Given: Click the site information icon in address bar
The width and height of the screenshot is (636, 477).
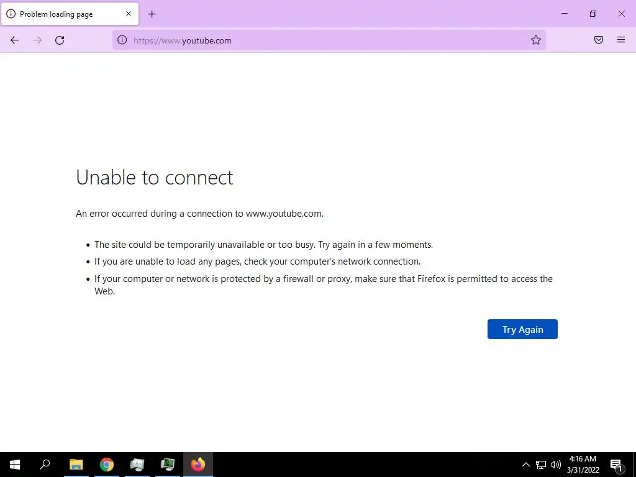Looking at the screenshot, I should 122,40.
